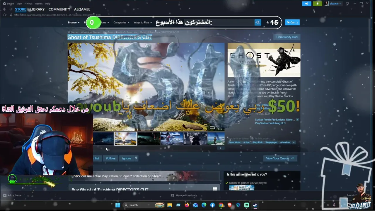Select the dark green forest thumbnail
The image size is (375, 211).
tap(149, 139)
